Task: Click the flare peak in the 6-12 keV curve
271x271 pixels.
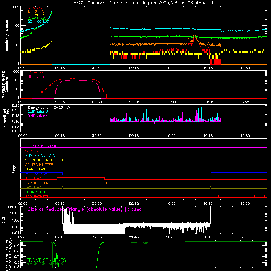Action: point(195,35)
